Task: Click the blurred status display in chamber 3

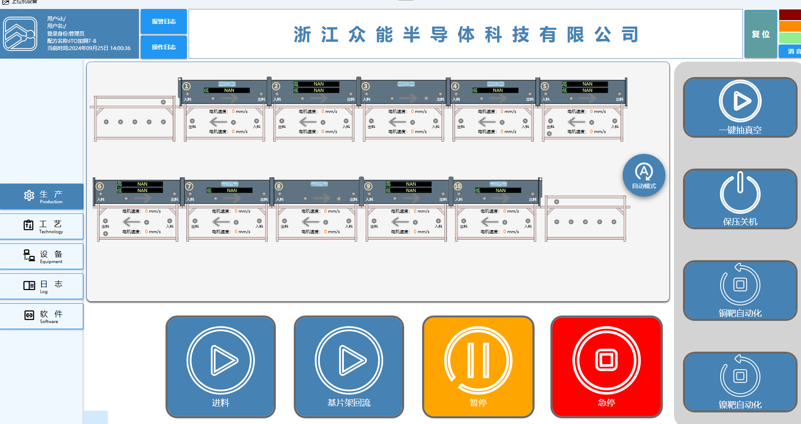Action: pos(406,84)
